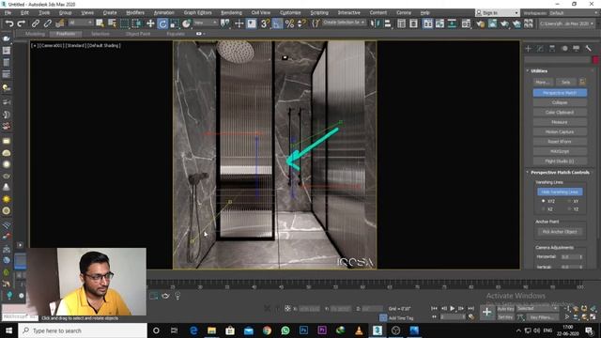Open the Reference Coordinate System dropdown
Viewport: 601px width, 338px height.
[206, 23]
